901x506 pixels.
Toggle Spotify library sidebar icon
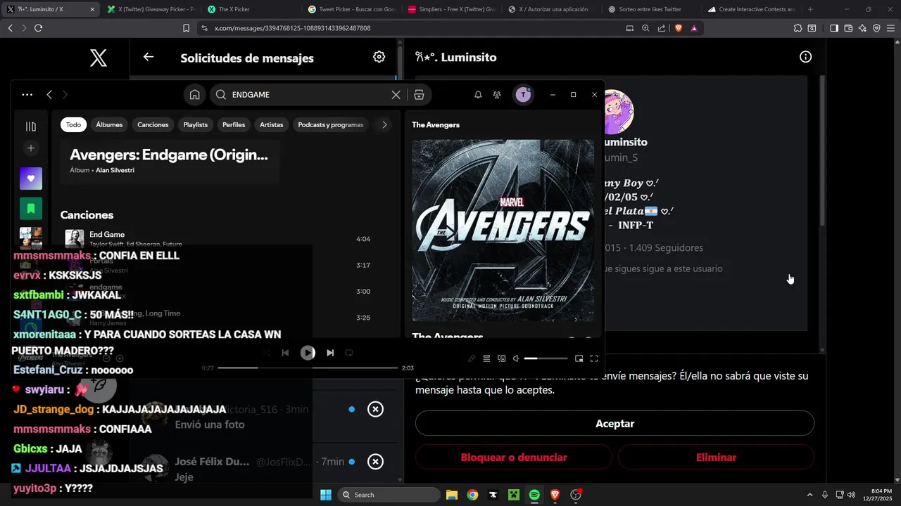31,126
